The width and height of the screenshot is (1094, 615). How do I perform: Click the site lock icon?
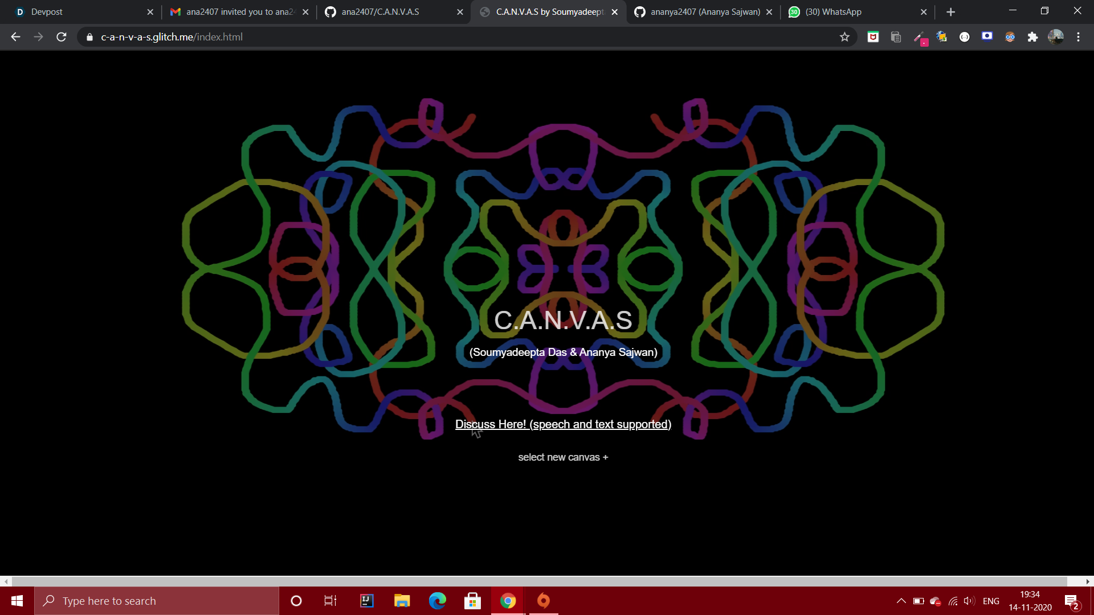point(89,37)
